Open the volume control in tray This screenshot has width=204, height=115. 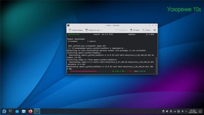click(167, 111)
